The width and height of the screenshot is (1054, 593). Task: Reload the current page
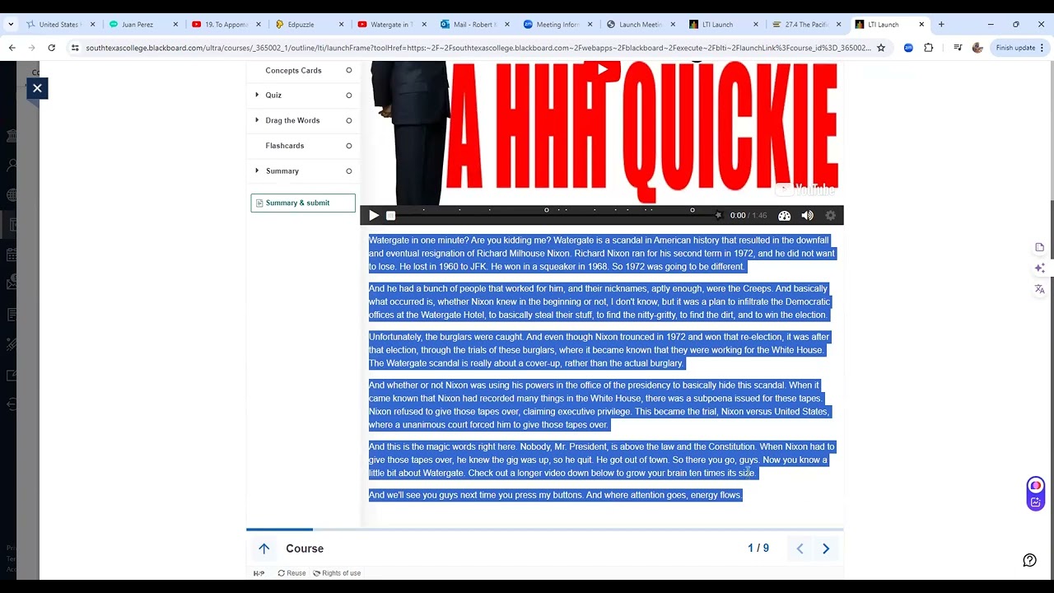tap(51, 48)
